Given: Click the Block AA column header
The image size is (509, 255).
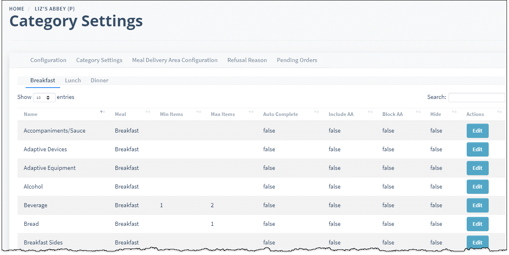Looking at the screenshot, I should (x=393, y=114).
